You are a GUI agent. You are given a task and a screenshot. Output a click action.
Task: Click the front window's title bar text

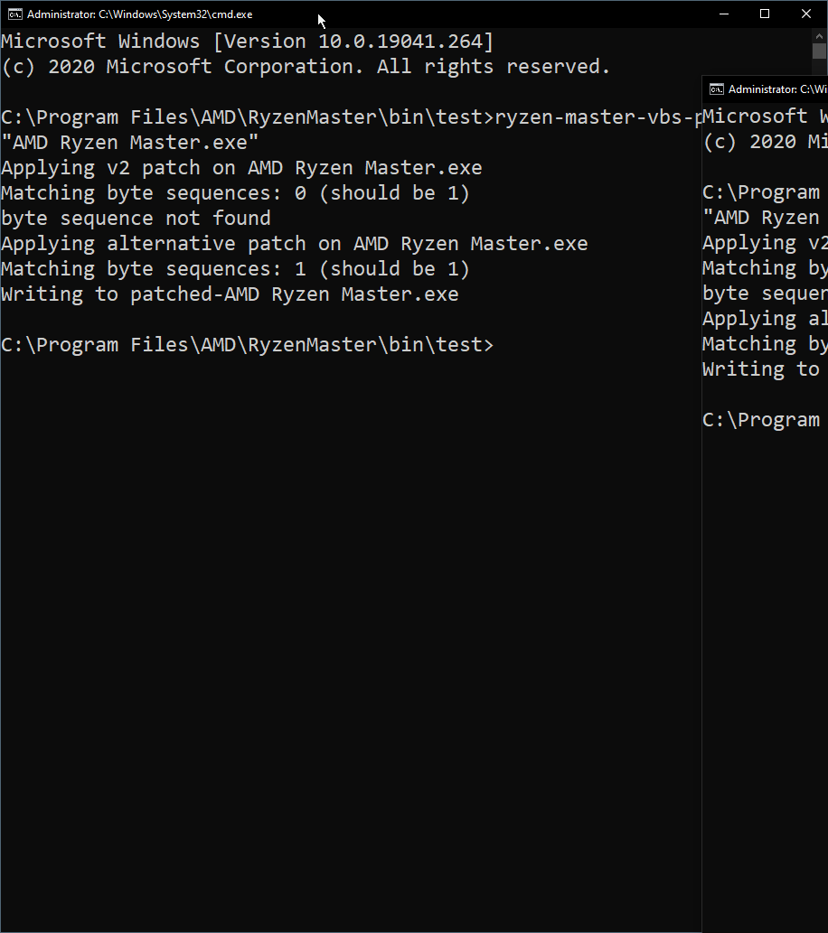point(136,14)
